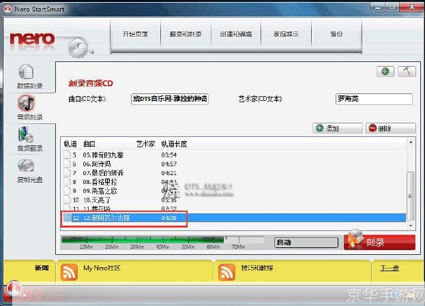Viewport: 425px width, 306px height.
Task: Select track 05.神奇的九寨
Action: 103,155
